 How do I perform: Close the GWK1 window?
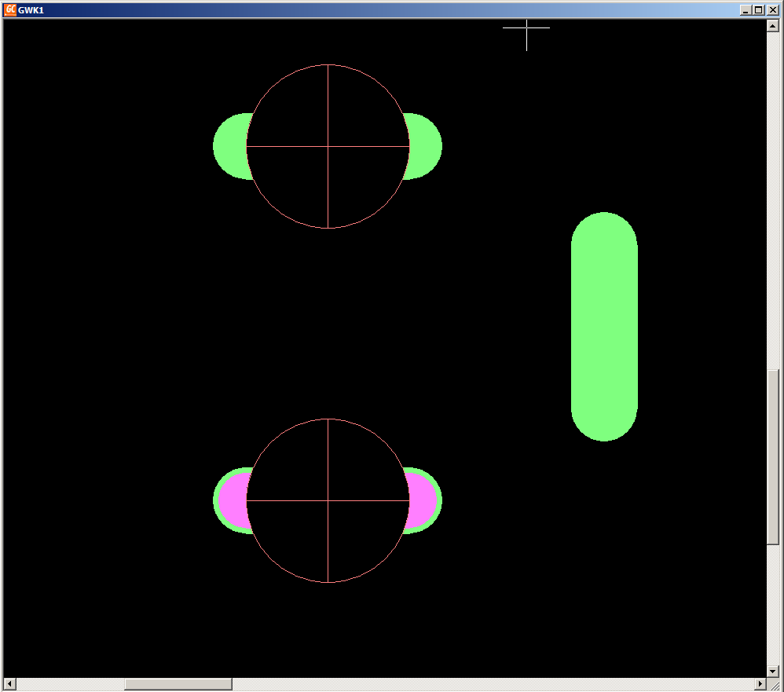(773, 10)
